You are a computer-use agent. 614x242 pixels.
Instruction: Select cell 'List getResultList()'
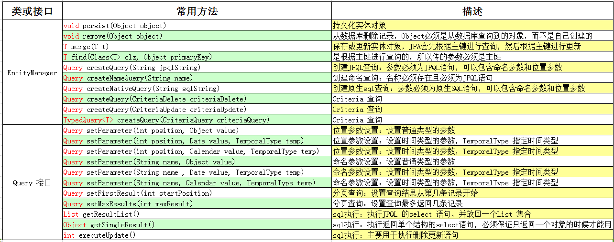click(197, 214)
